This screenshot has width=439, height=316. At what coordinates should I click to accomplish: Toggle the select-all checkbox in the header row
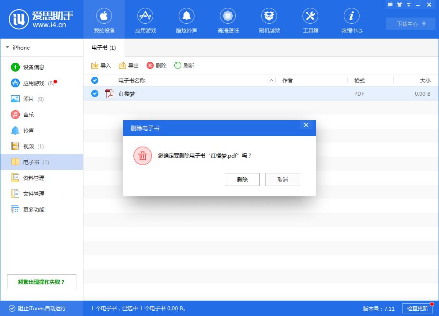(x=95, y=80)
